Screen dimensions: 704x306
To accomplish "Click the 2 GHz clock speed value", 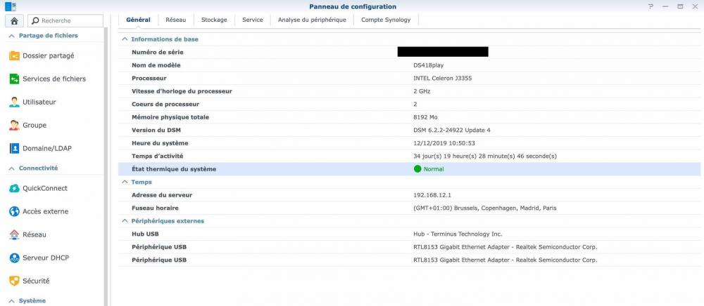I will coord(422,91).
